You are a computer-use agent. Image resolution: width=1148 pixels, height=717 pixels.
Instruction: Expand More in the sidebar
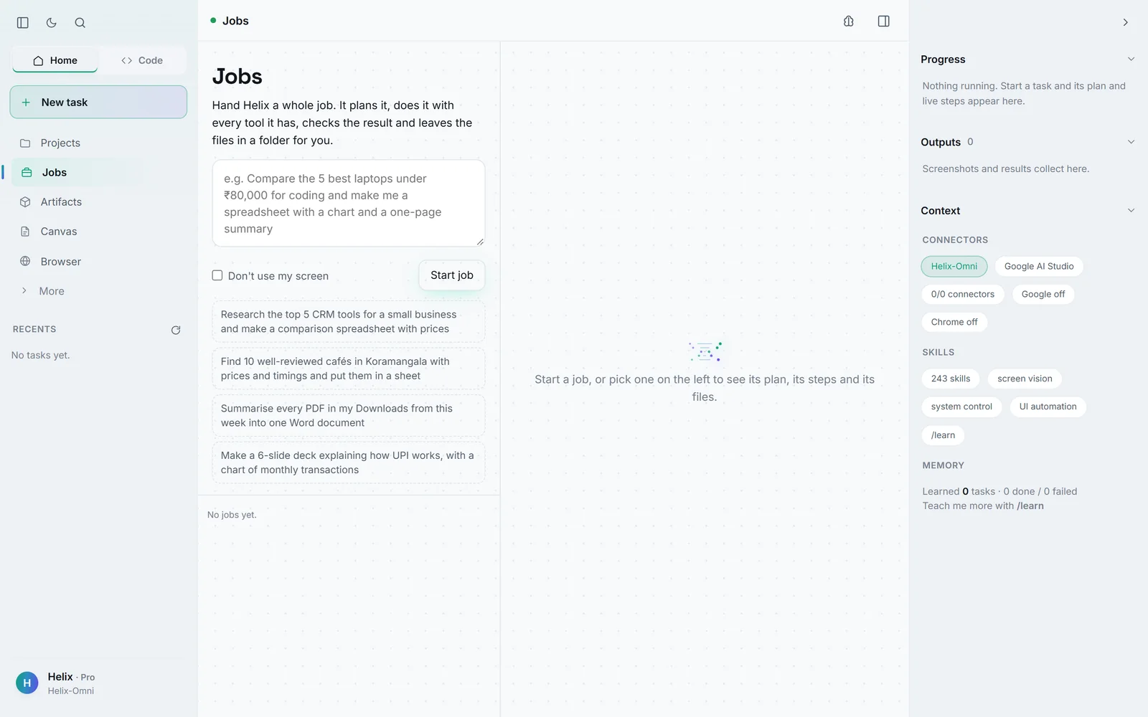98,290
